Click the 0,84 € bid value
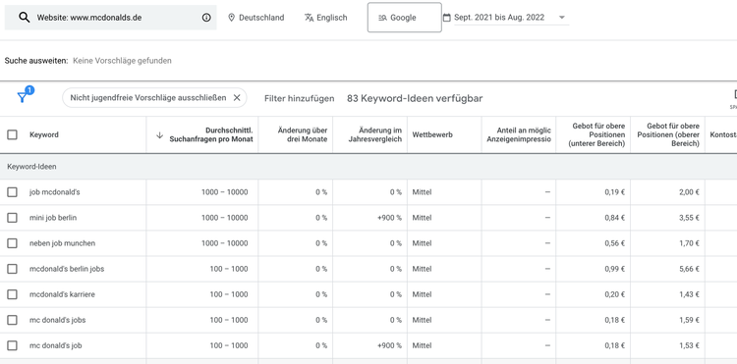The width and height of the screenshot is (737, 364). (615, 218)
